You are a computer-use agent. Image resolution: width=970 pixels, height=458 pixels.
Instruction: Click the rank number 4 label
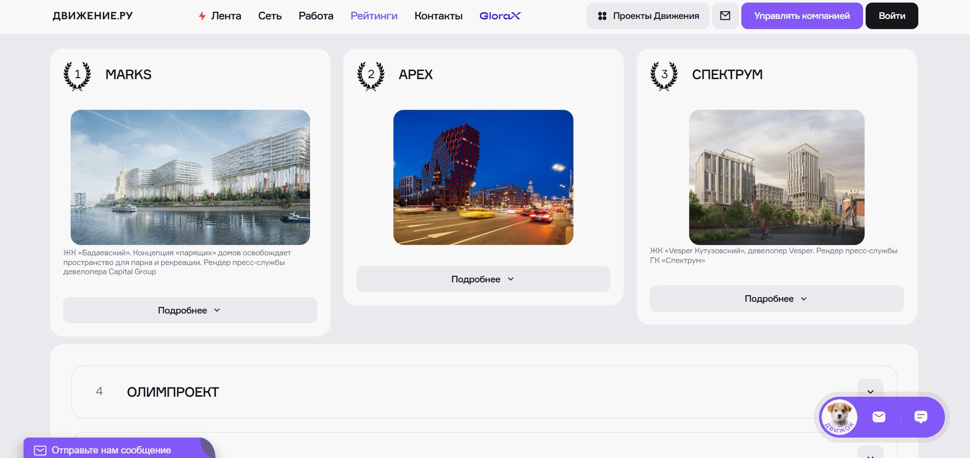[x=99, y=392]
